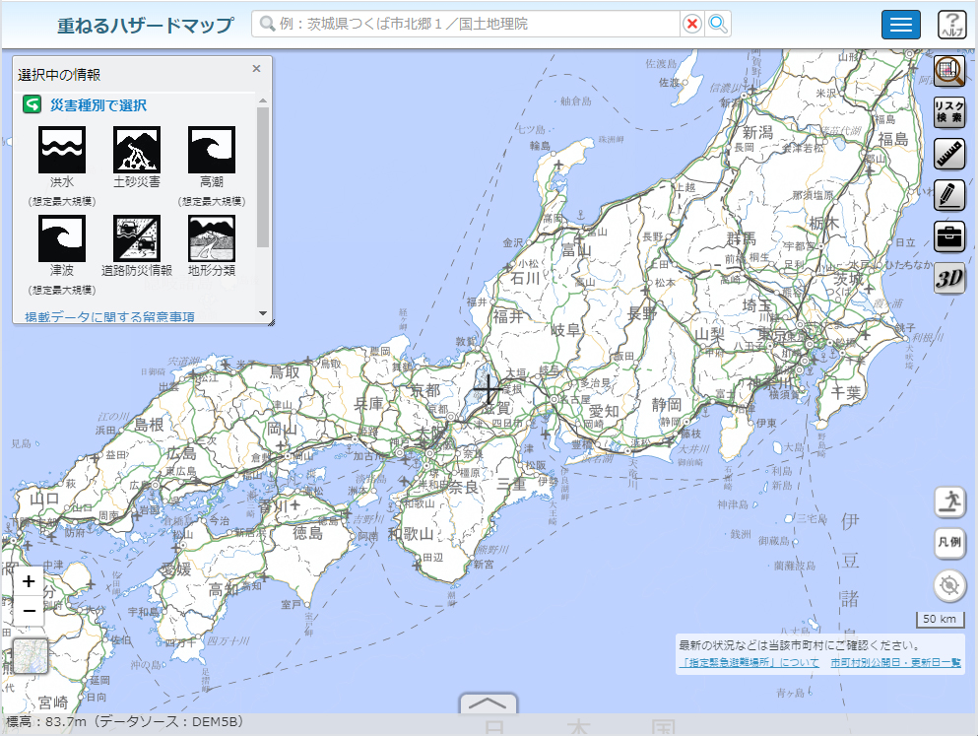Select the 津波 tsunami hazard icon
The image size is (978, 736).
[x=62, y=238]
